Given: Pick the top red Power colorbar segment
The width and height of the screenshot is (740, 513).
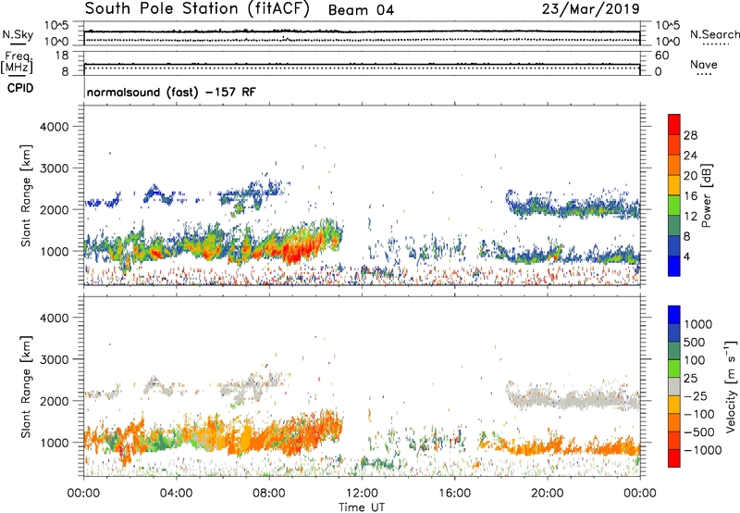Looking at the screenshot, I should (674, 124).
